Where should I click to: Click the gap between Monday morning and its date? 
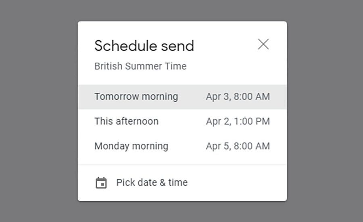(x=187, y=146)
